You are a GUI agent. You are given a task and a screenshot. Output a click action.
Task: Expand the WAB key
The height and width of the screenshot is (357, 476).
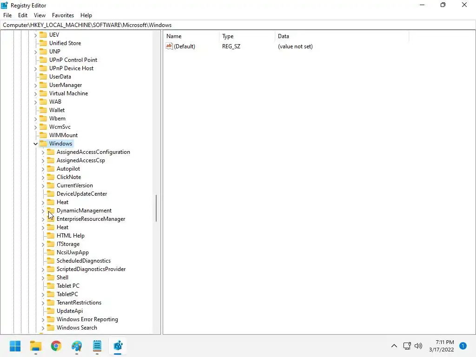[35, 102]
